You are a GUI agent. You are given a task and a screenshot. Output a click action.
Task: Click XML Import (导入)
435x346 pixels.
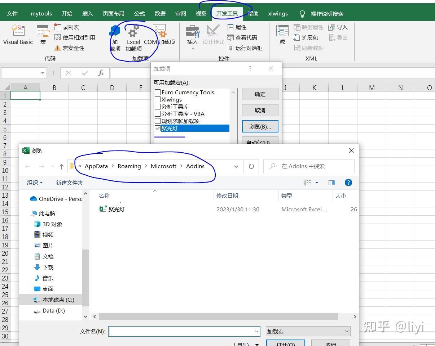338,27
